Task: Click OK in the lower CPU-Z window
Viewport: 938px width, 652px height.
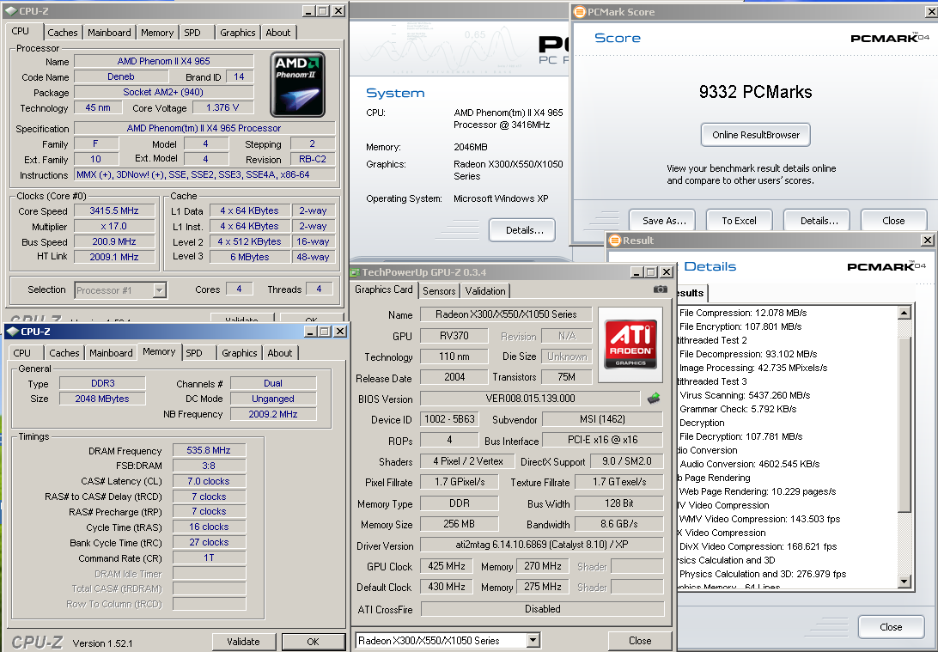Action: tap(313, 641)
